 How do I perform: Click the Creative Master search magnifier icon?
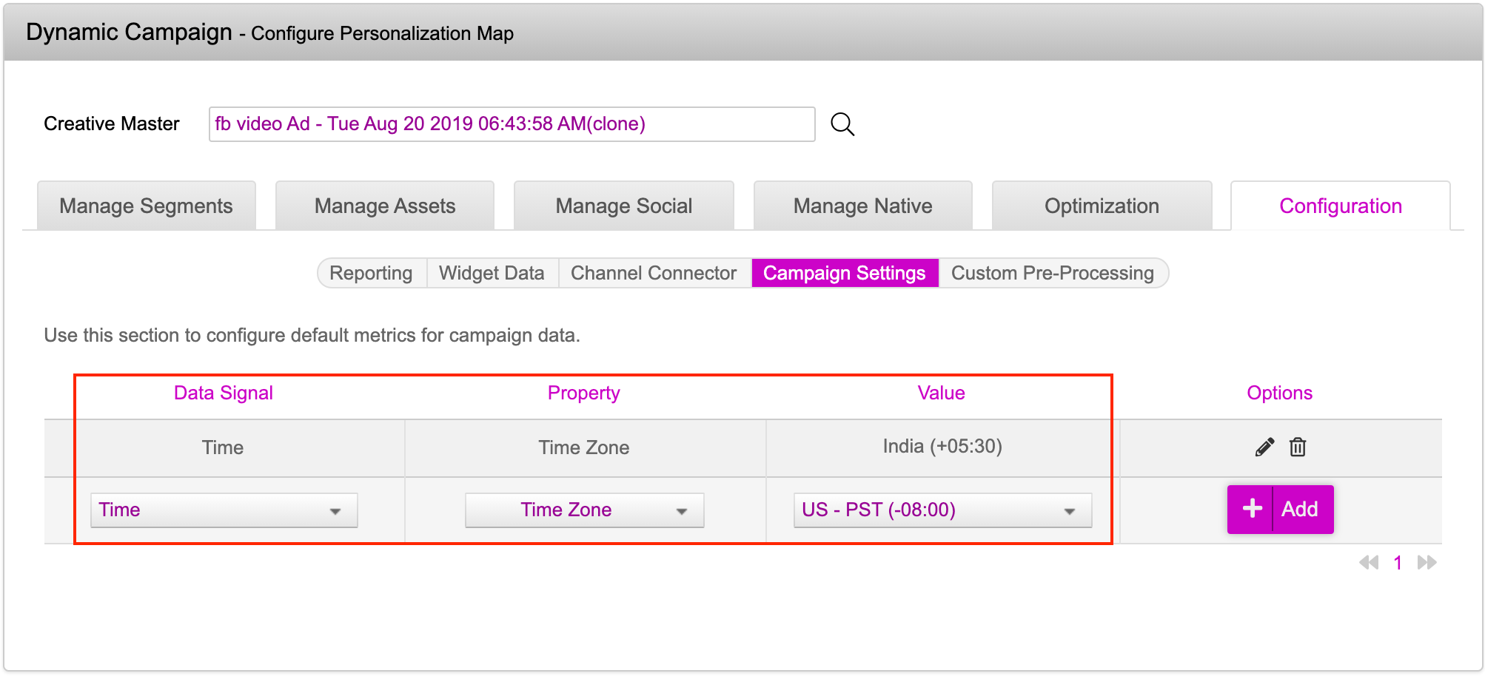(842, 124)
